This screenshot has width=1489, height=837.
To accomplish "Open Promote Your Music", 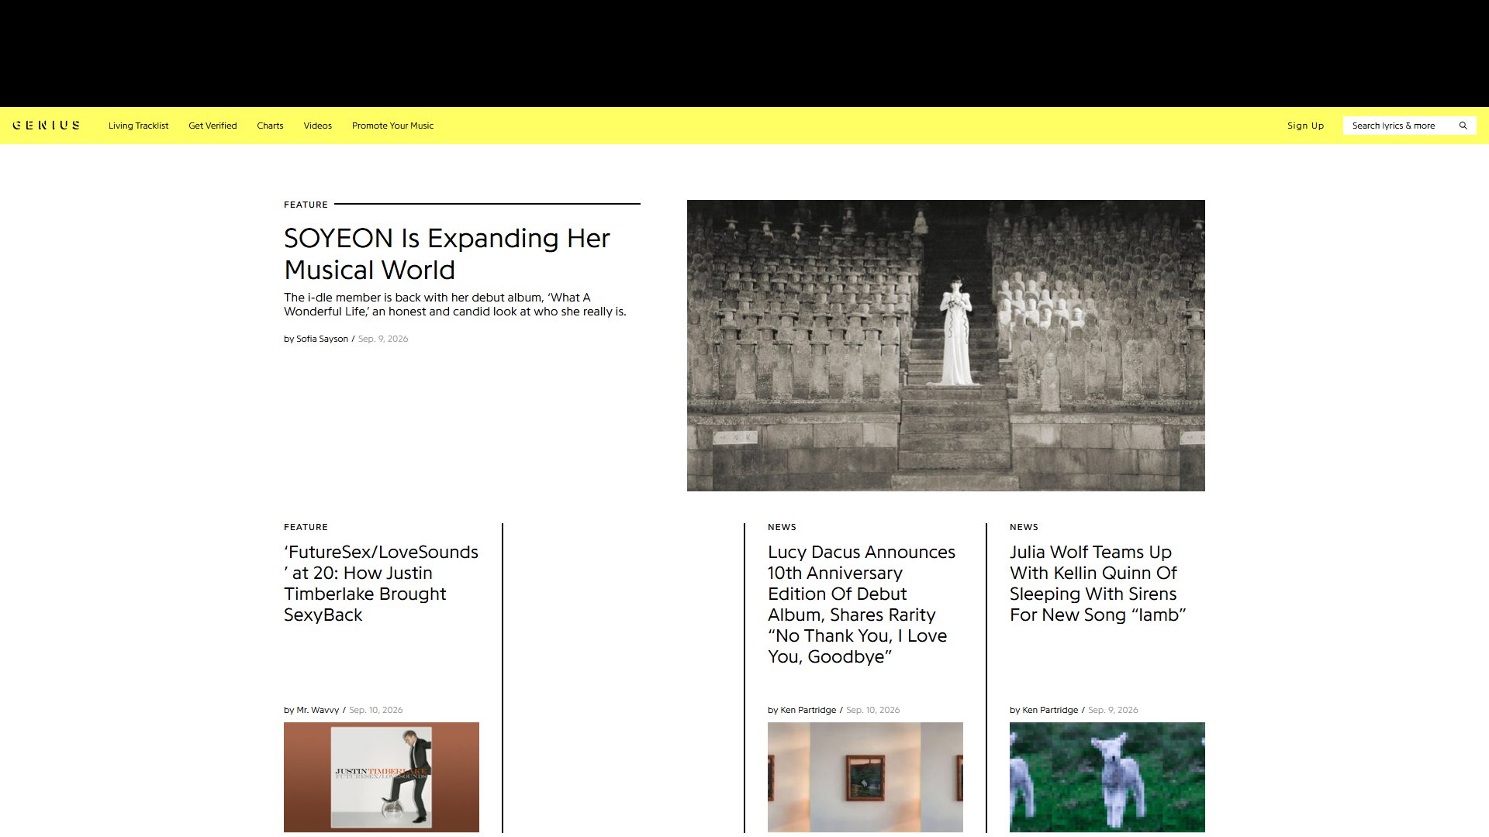I will point(392,126).
